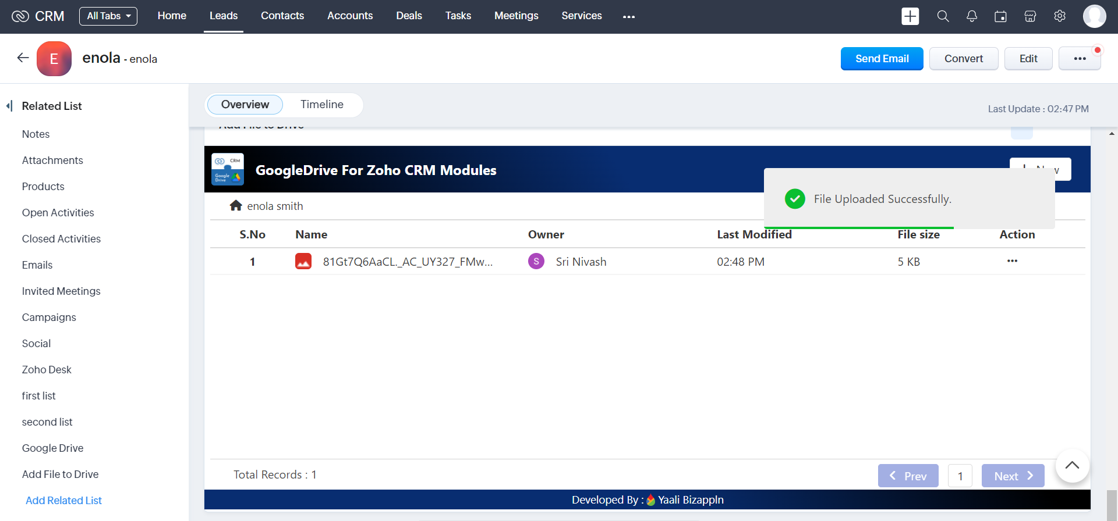Go back using the left arrow
The image size is (1118, 521).
coord(23,58)
